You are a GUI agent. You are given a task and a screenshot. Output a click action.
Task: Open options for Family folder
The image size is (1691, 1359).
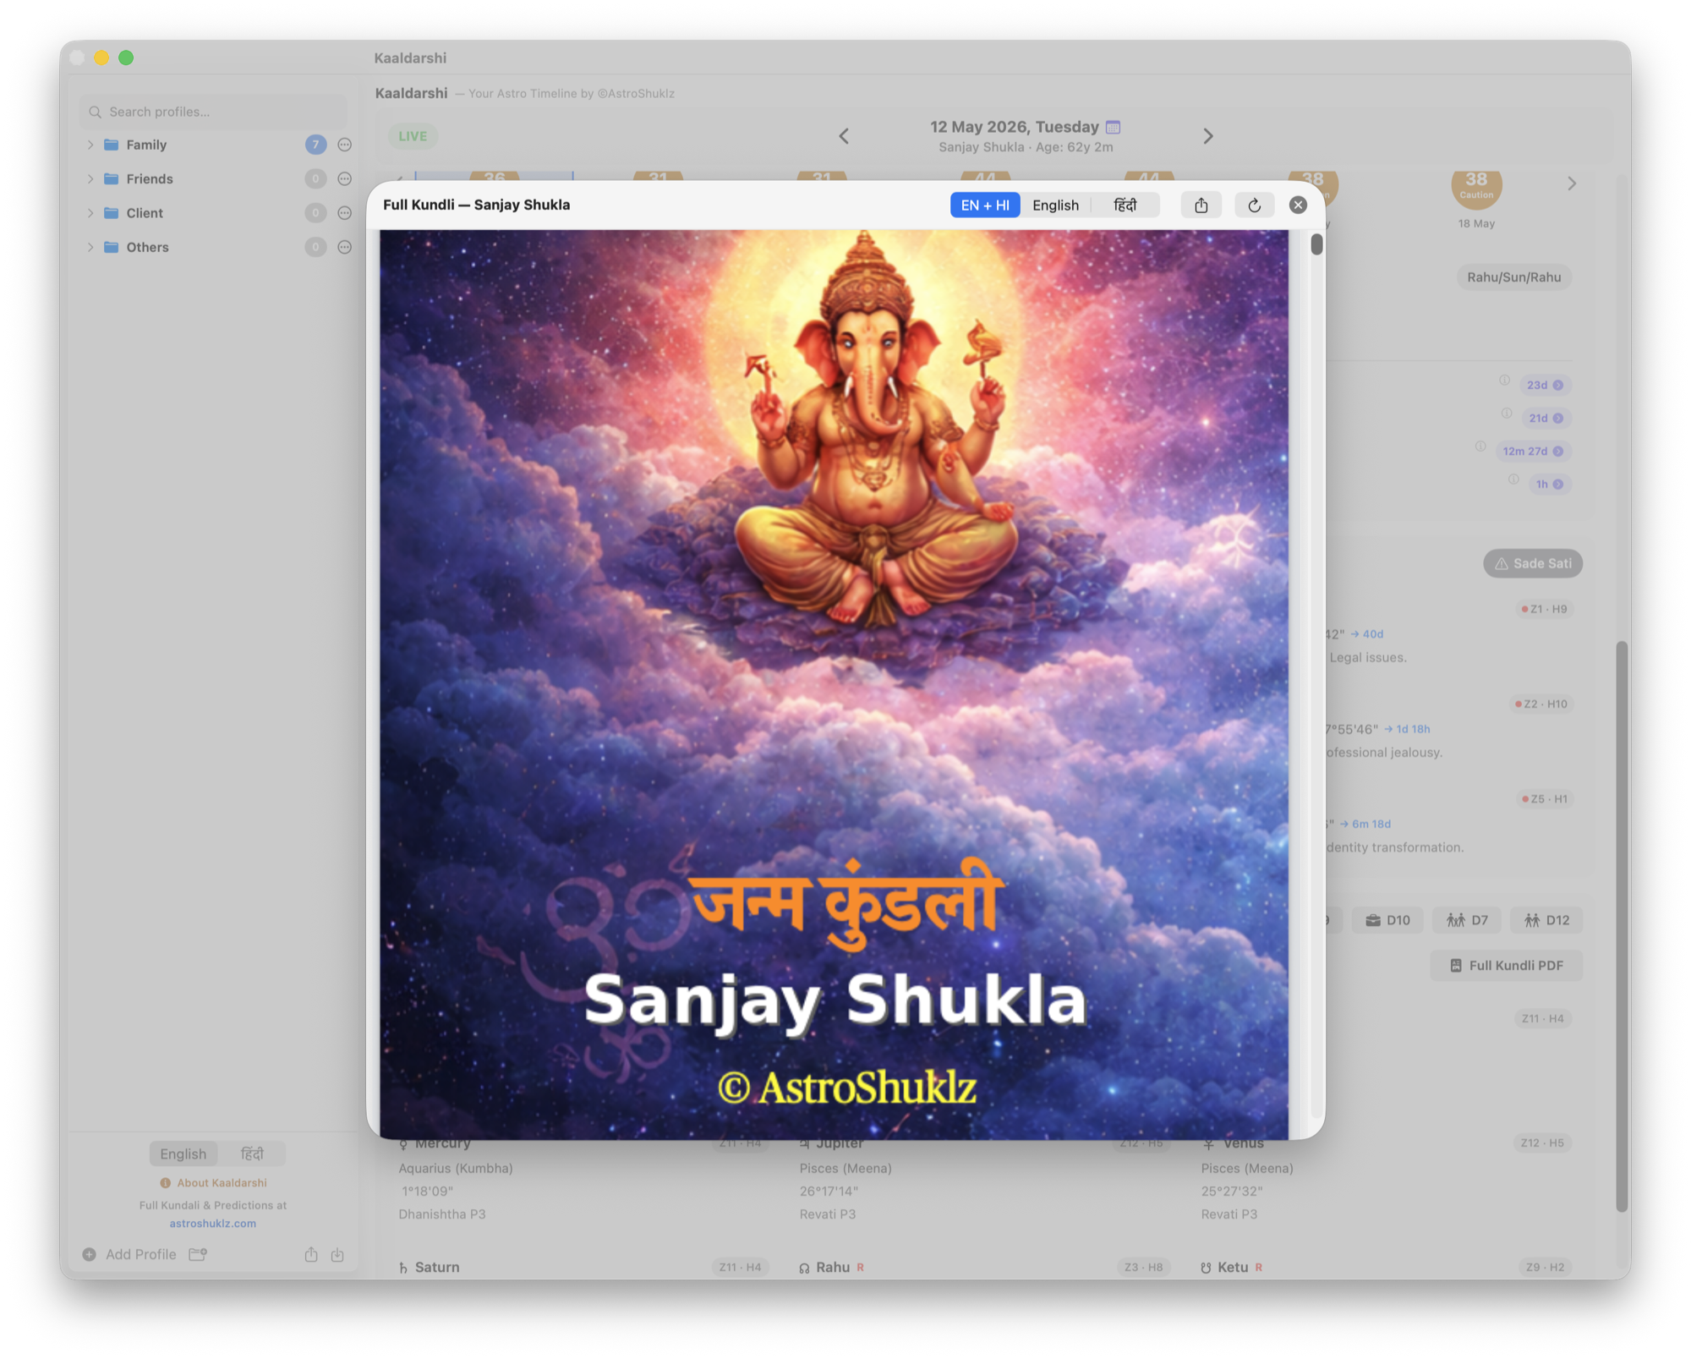point(344,145)
